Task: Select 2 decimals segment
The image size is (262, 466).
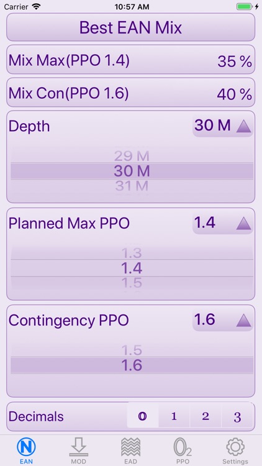Action: coord(206,417)
